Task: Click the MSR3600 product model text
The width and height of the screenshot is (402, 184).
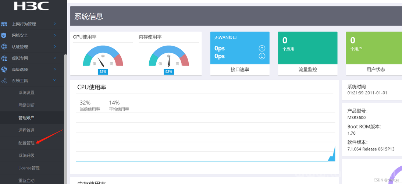Action: (356, 118)
